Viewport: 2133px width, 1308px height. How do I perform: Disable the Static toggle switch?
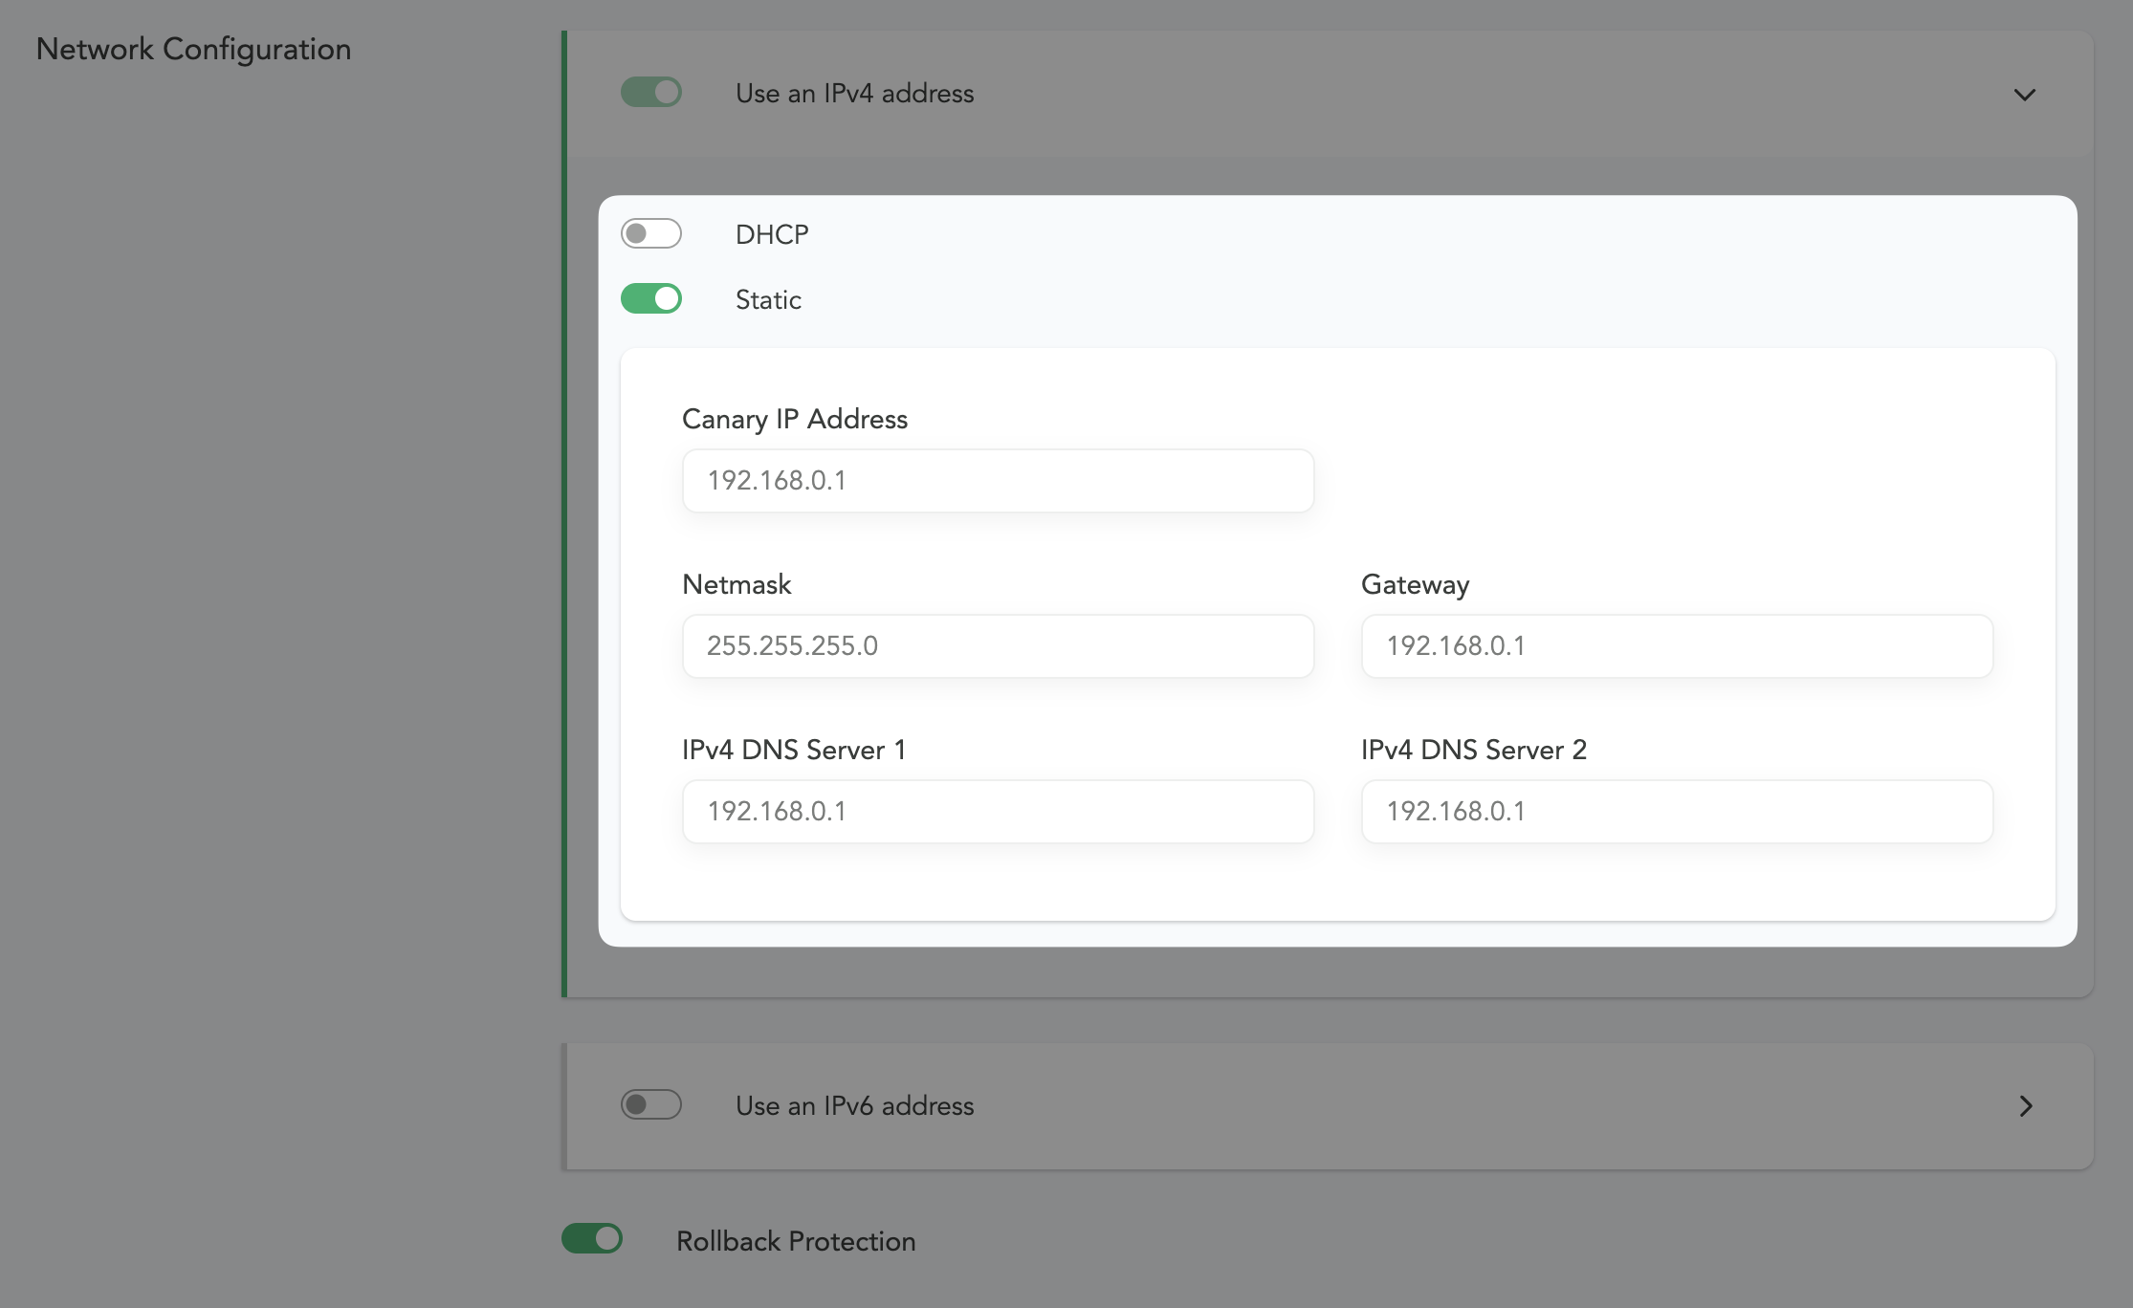[650, 299]
